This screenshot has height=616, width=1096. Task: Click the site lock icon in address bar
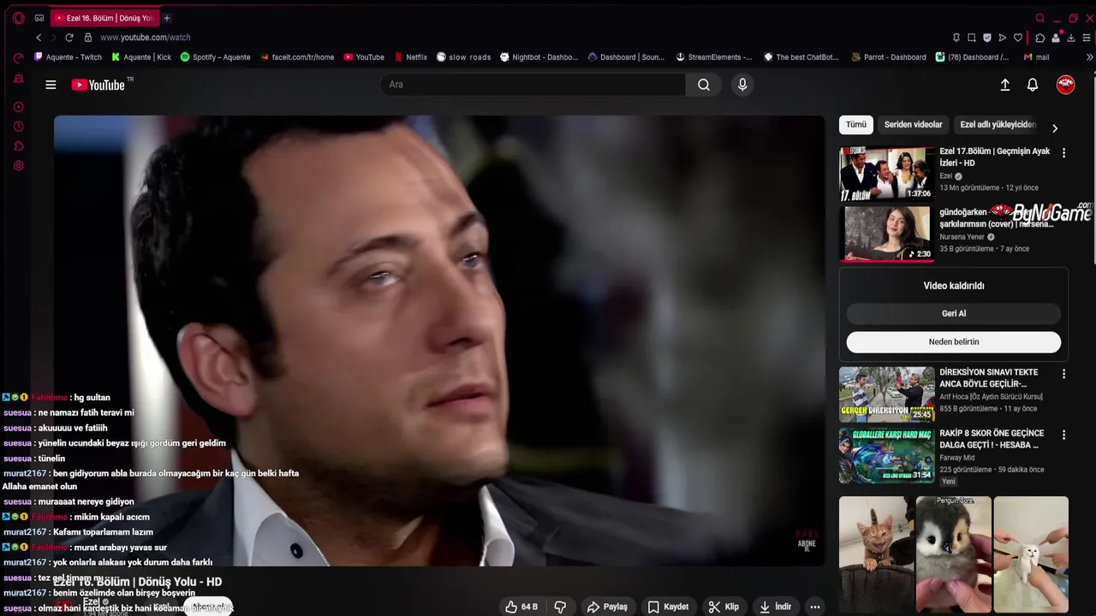pyautogui.click(x=87, y=38)
